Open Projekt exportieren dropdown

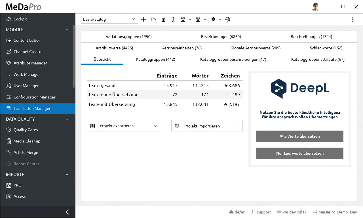128,126
